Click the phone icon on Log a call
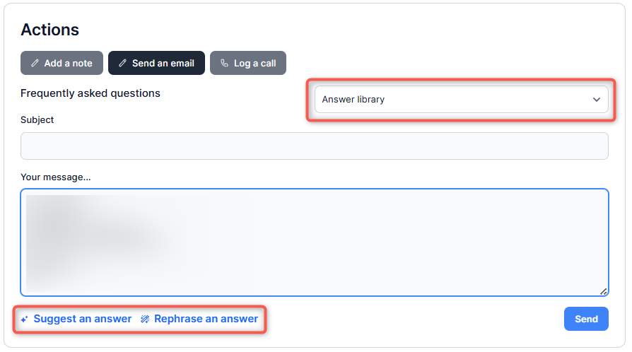Viewport: 632px width, 352px height. [x=225, y=63]
